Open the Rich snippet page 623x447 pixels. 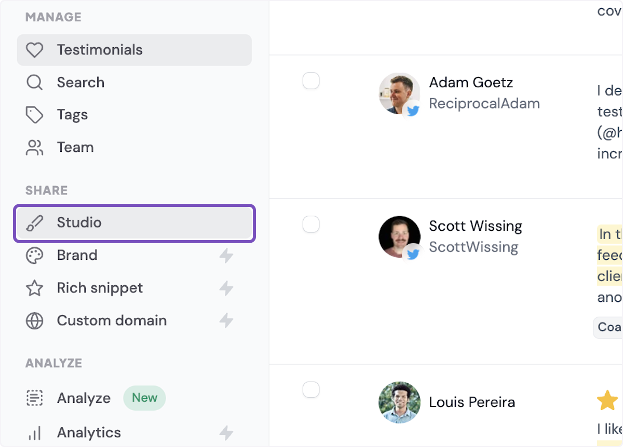pos(100,288)
